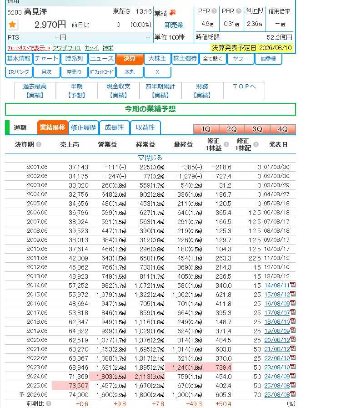The height and width of the screenshot is (408, 356).
Task: Go back via TOPへ link
Action: coord(244,91)
